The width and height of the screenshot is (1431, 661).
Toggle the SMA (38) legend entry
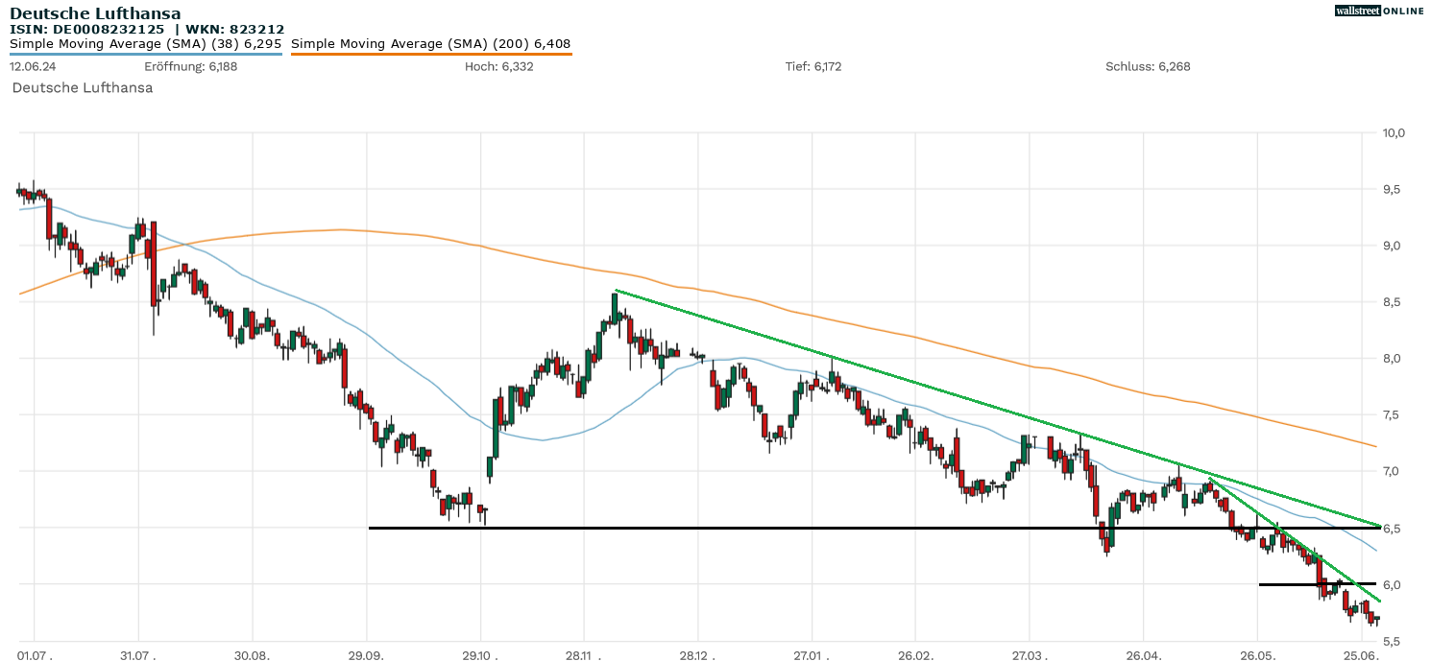tap(145, 43)
